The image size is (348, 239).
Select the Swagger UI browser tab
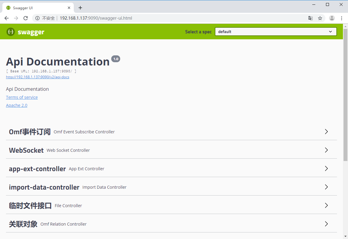click(x=38, y=8)
